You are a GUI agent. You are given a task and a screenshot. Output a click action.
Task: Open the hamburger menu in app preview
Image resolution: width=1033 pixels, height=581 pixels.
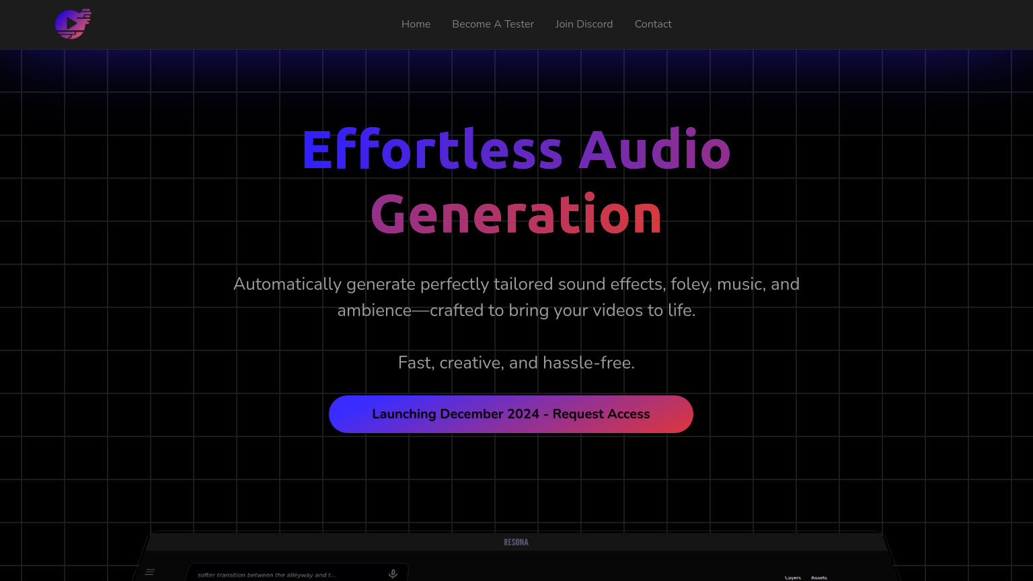[x=150, y=572]
